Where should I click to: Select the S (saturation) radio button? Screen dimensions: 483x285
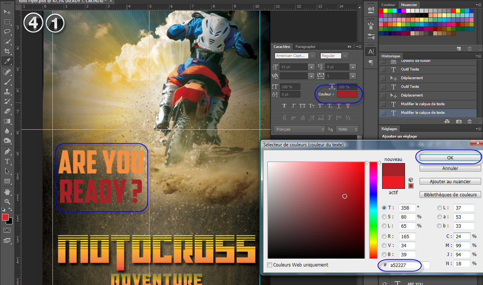pyautogui.click(x=384, y=217)
